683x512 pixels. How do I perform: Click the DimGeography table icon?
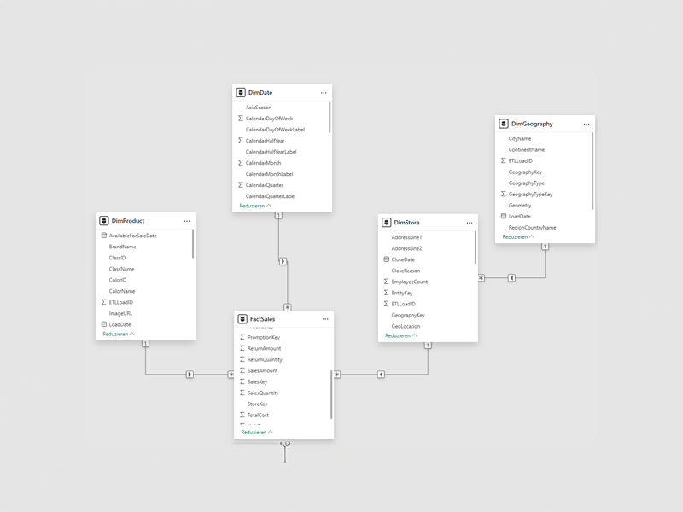504,124
